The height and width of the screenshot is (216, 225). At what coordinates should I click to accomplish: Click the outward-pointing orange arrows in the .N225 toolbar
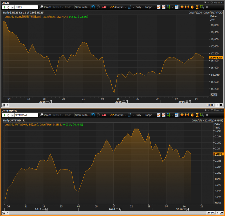coord(182,7)
